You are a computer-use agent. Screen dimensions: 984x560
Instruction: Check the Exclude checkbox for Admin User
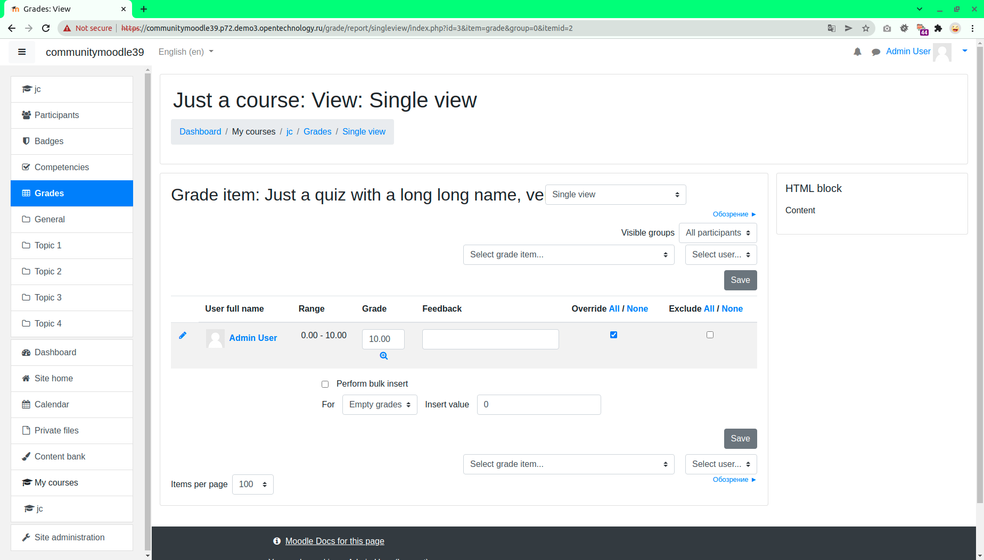pos(710,335)
